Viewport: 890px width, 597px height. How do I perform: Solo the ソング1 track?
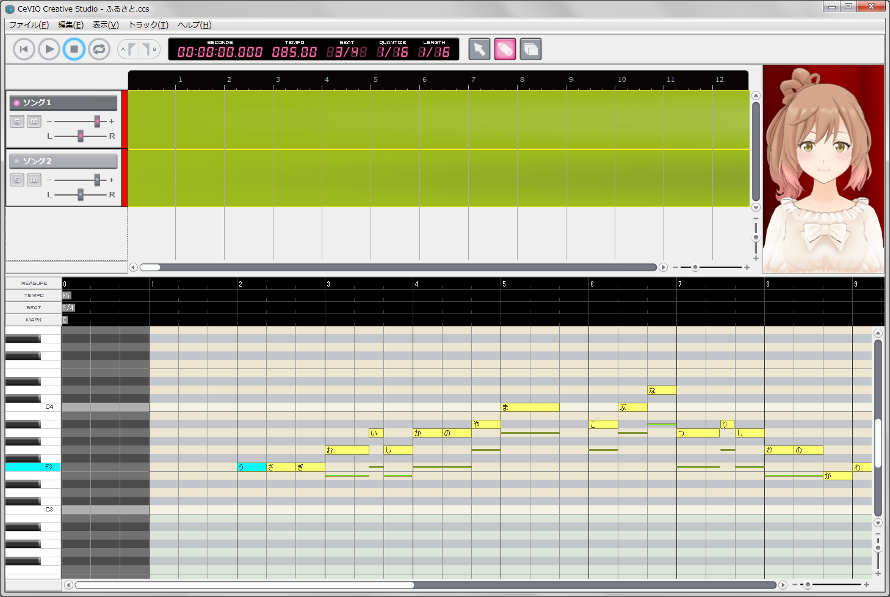(17, 122)
